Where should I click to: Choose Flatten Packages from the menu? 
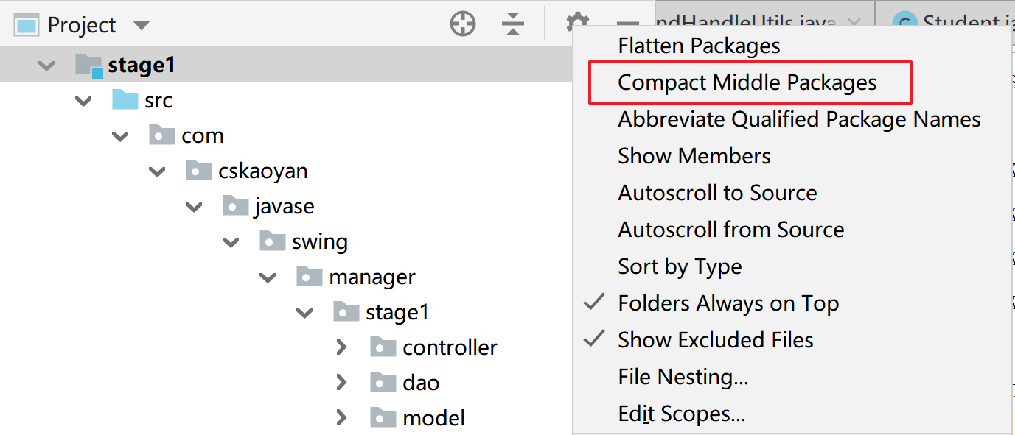click(698, 46)
